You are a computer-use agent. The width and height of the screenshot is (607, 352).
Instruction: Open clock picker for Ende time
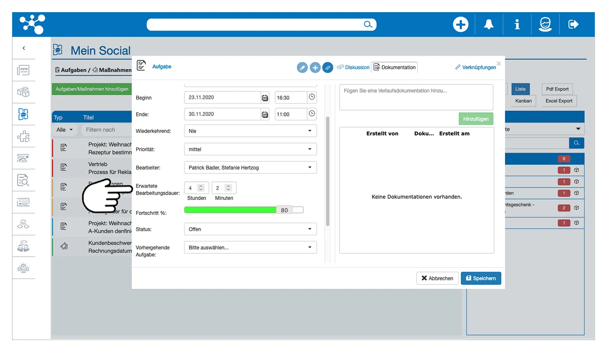tap(312, 114)
